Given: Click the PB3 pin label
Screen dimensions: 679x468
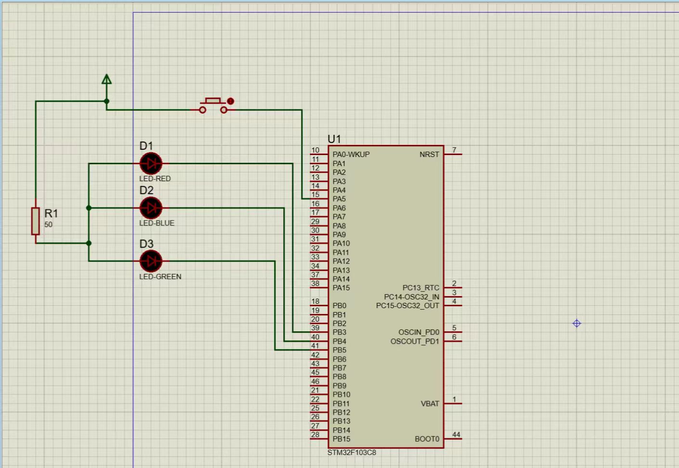Looking at the screenshot, I should (339, 332).
